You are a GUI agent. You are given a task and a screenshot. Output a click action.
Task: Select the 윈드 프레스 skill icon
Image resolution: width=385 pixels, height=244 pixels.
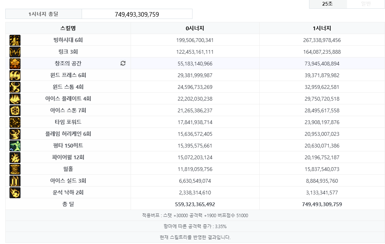coord(15,75)
